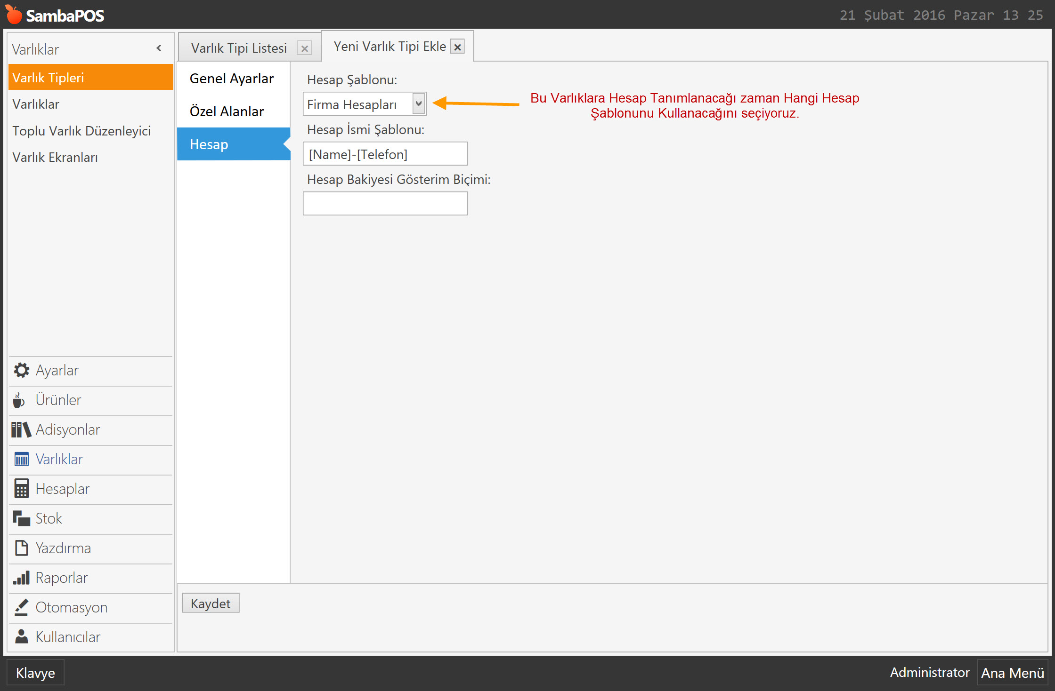Click the Stok boxes icon
The width and height of the screenshot is (1055, 691).
click(x=21, y=518)
